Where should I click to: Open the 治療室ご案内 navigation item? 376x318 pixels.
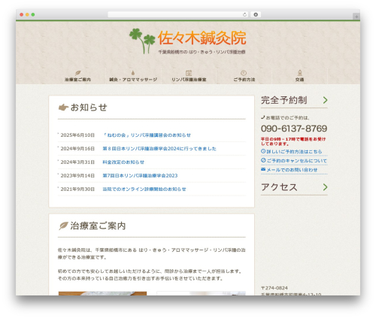(77, 76)
